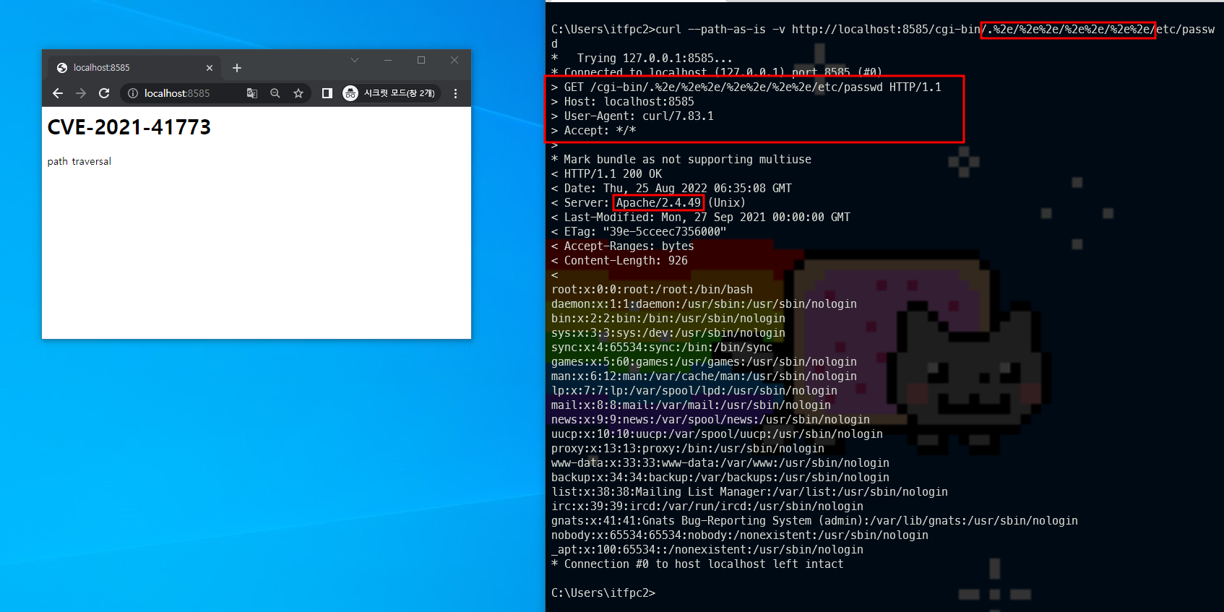Bookmark this page with star icon
The image size is (1224, 612).
298,93
